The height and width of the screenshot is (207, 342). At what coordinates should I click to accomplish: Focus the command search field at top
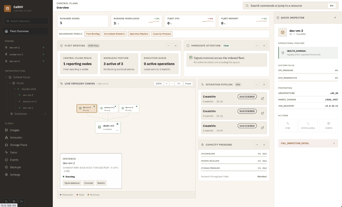click(x=291, y=6)
